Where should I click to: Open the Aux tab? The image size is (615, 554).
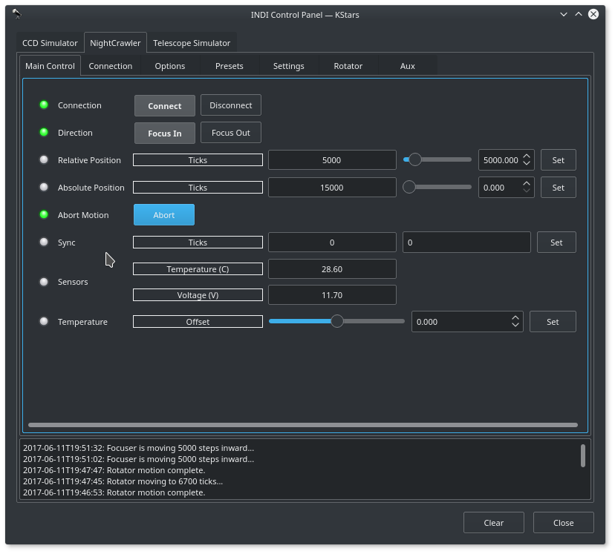coord(408,66)
